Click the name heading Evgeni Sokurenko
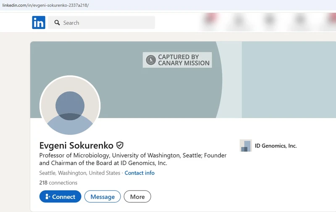Viewport: 336px width, 212px height. (76, 145)
